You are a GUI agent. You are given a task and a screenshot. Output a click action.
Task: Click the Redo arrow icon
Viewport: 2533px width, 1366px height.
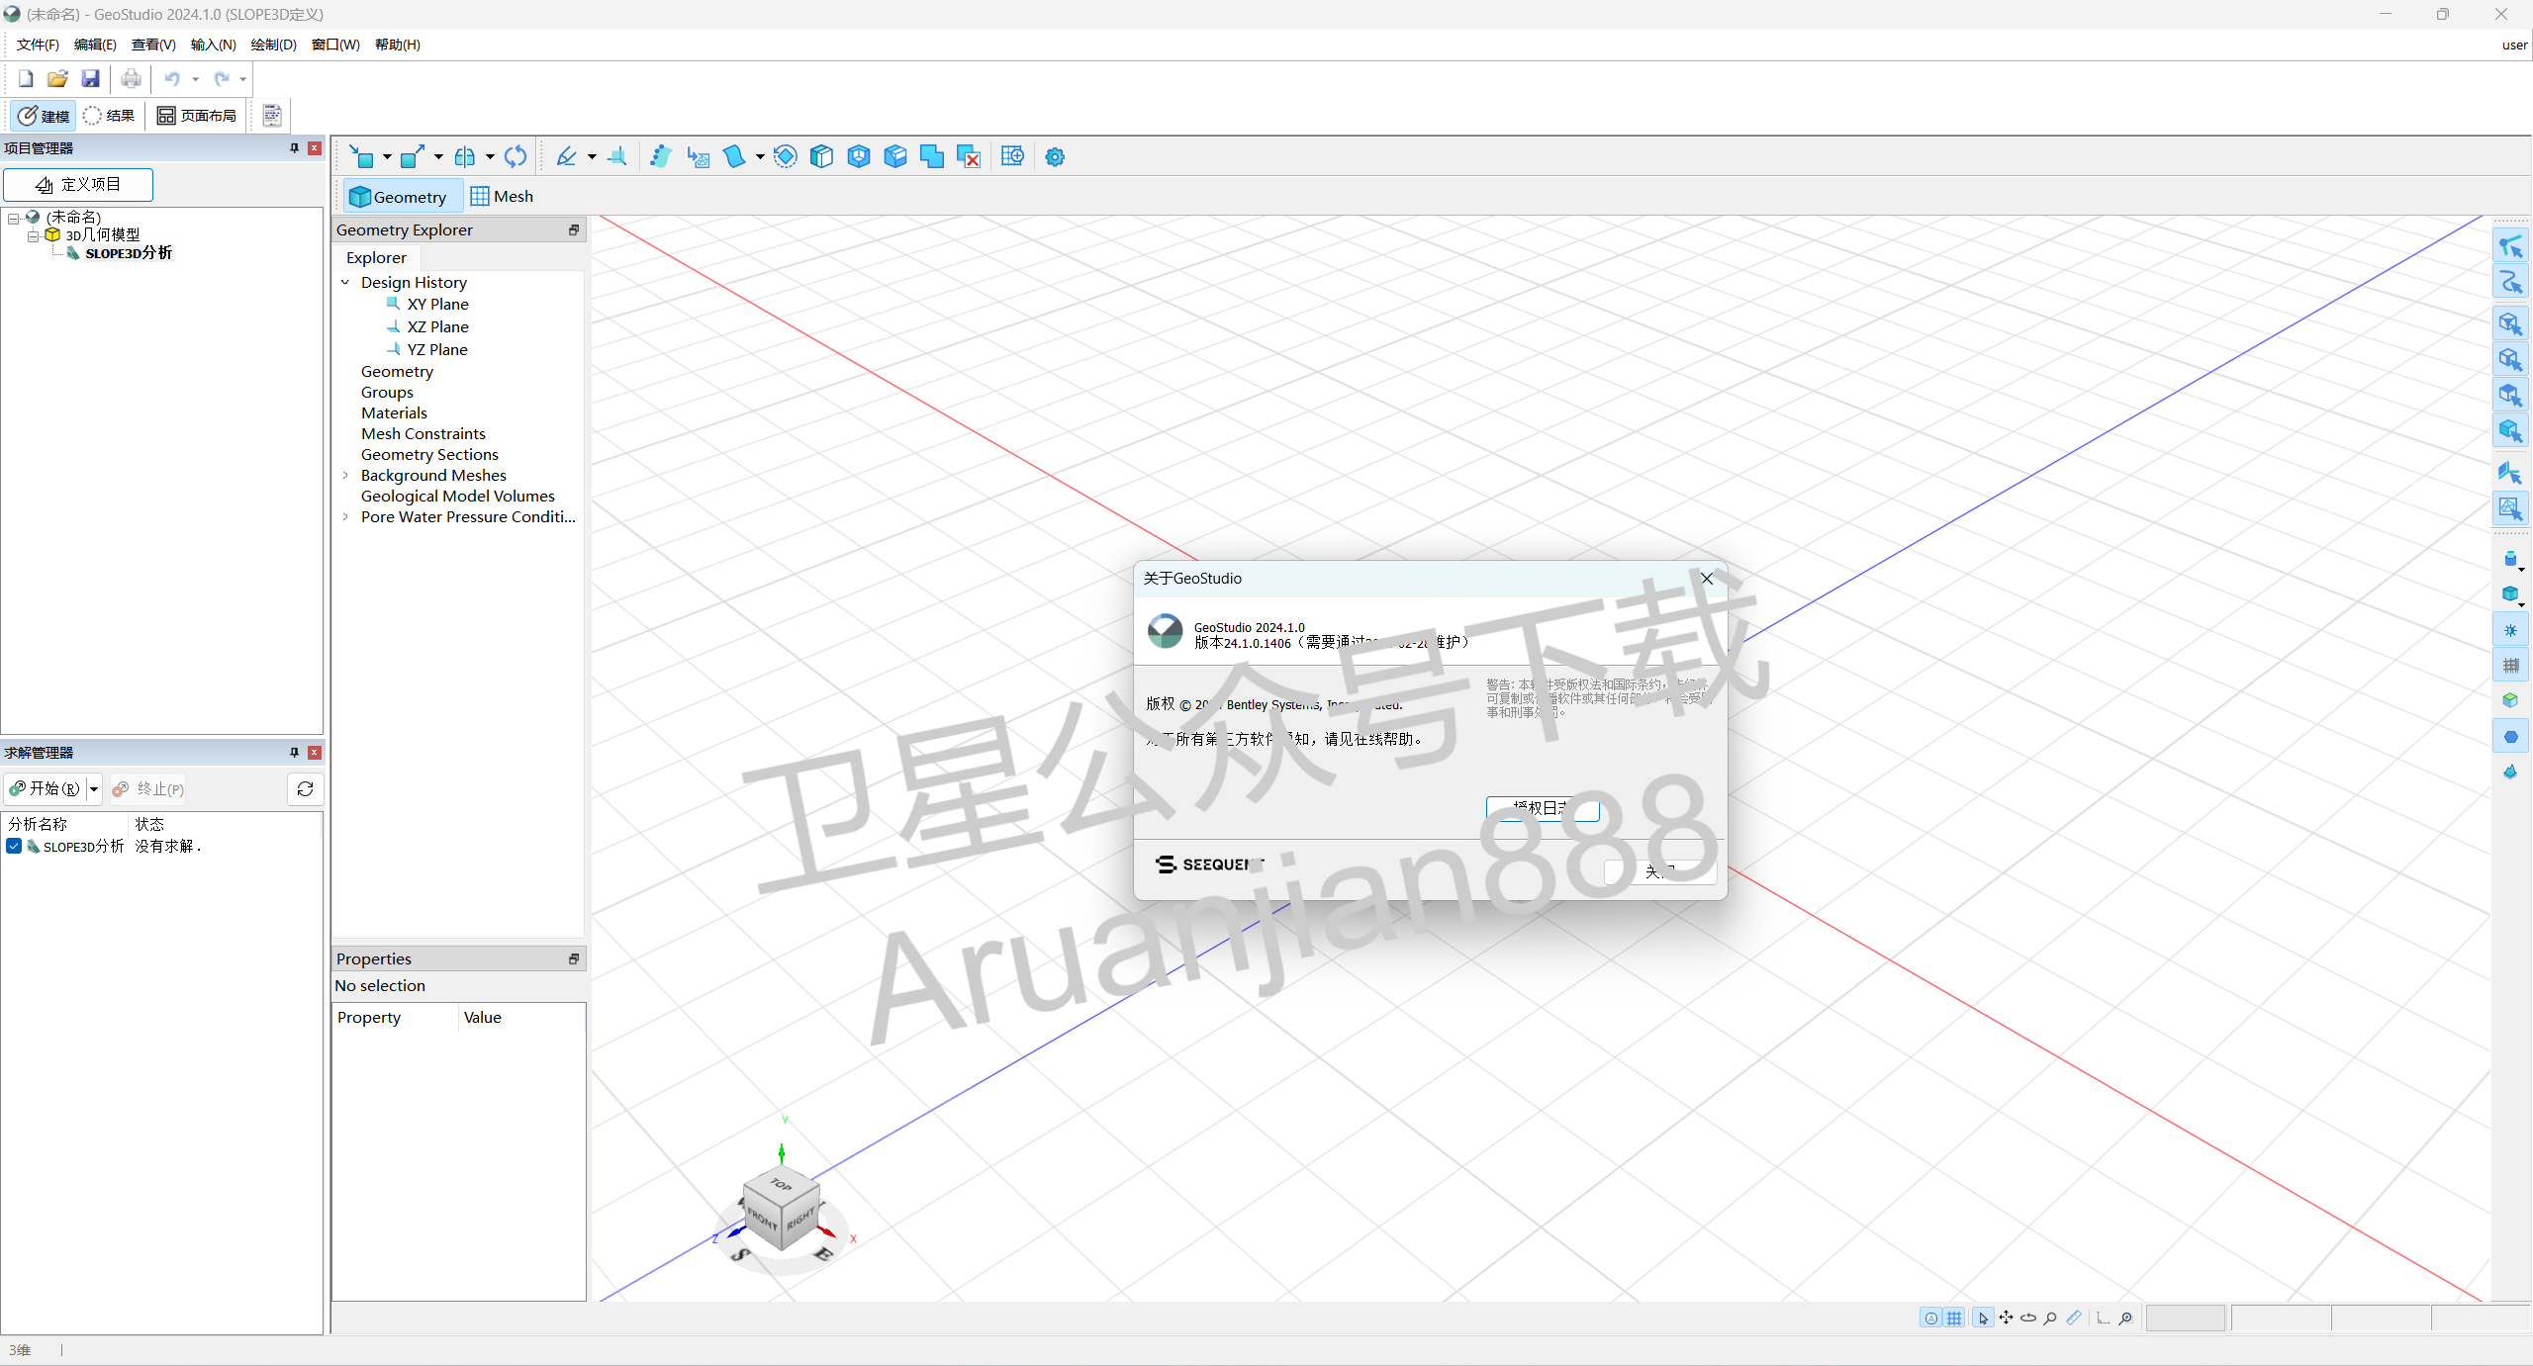222,79
